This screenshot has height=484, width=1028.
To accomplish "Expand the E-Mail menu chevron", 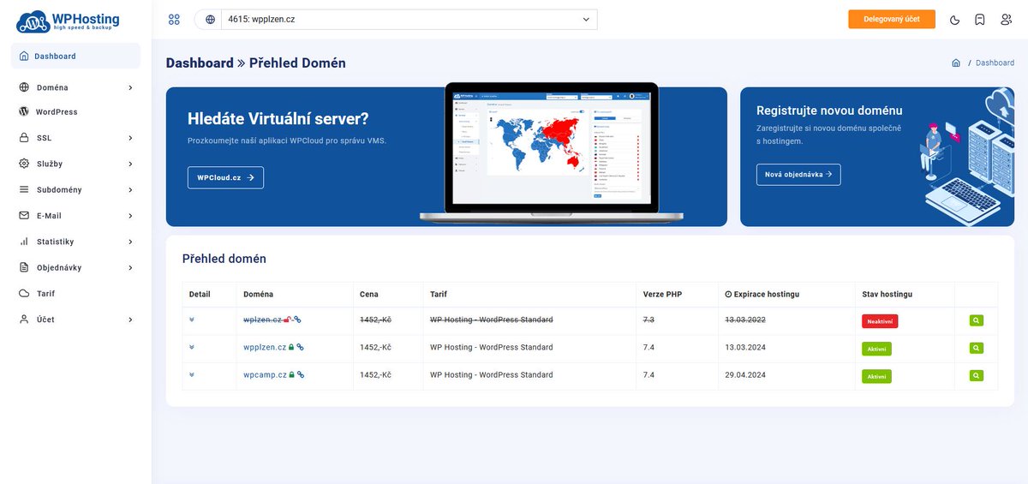I will 130,216.
